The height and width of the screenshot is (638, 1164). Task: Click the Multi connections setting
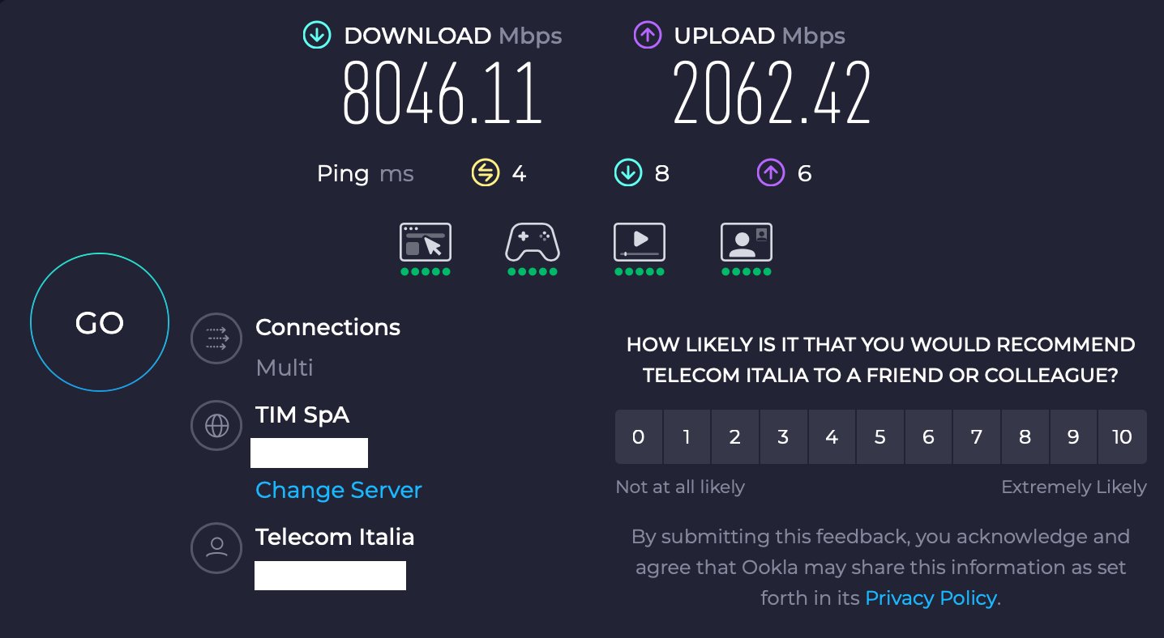coord(285,368)
